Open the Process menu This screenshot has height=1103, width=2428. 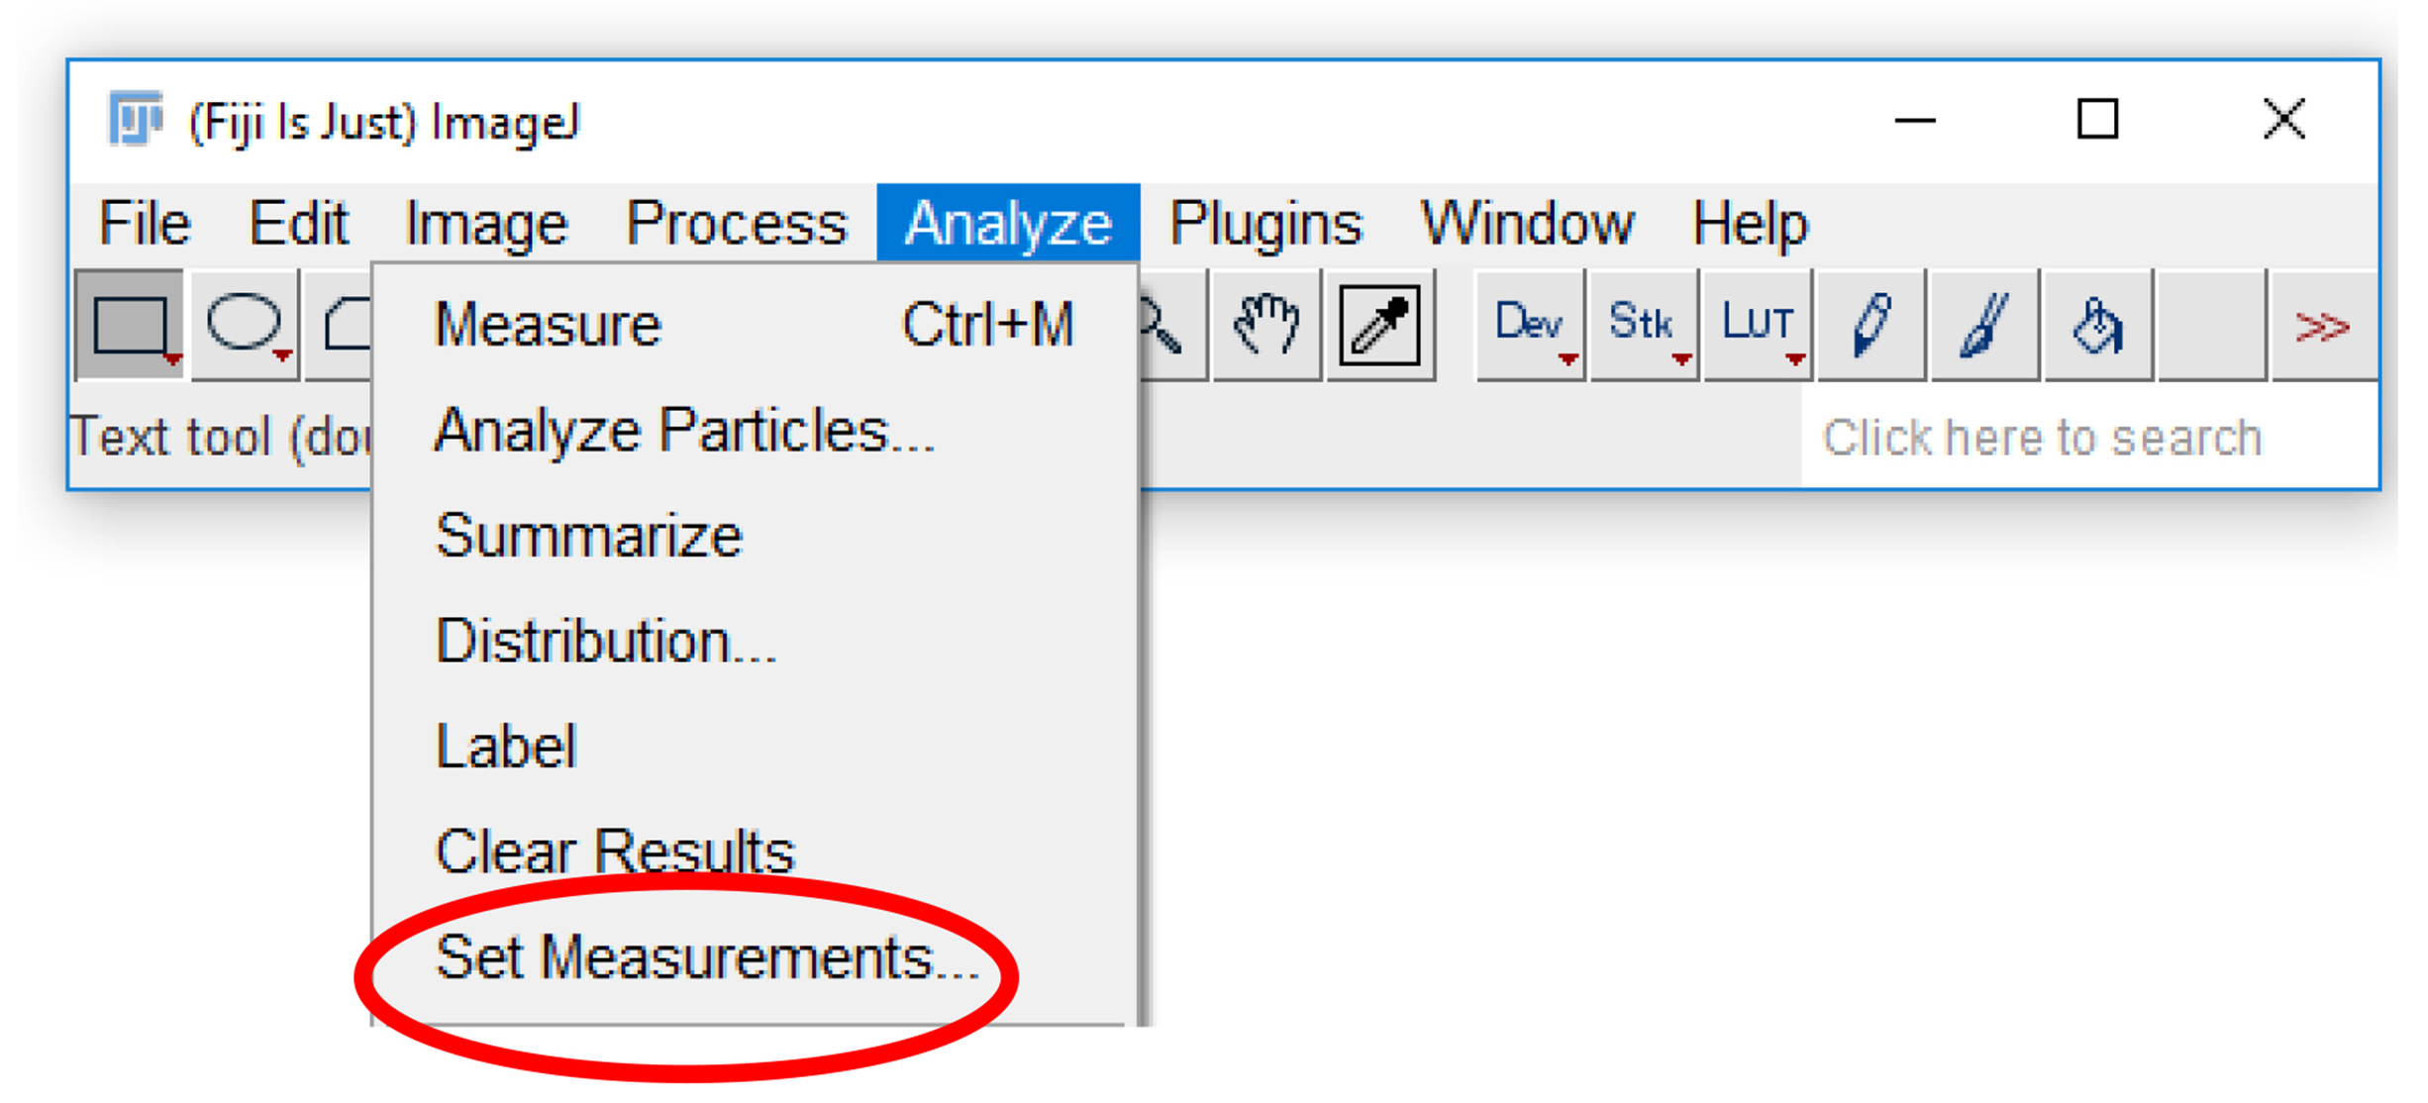pos(737,223)
